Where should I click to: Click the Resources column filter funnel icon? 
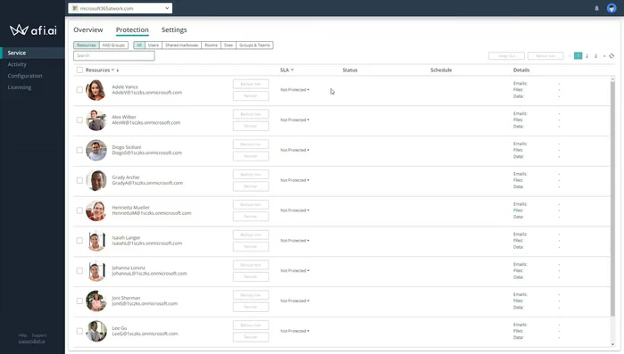(x=112, y=70)
